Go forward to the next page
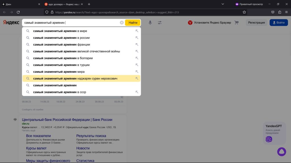This screenshot has height=163, width=291. pos(11,12)
